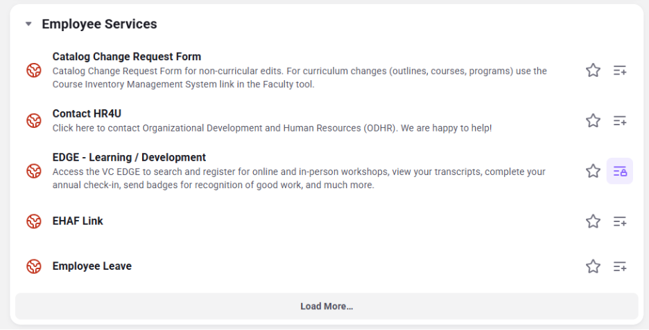Click highlighted locked-list icon for EDGE
649x330 pixels.
point(620,171)
